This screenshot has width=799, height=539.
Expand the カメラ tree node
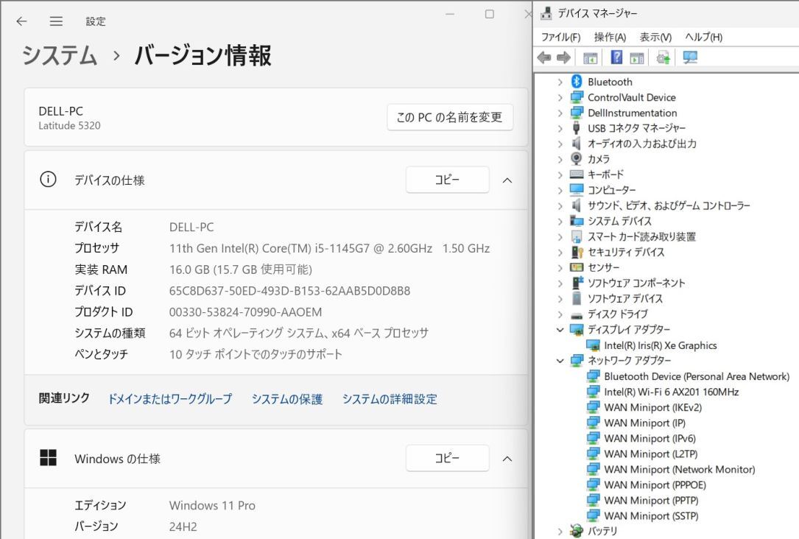click(x=560, y=159)
